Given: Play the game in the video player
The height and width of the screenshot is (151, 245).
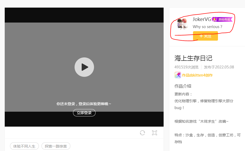Looking at the screenshot, I should coord(84,67).
